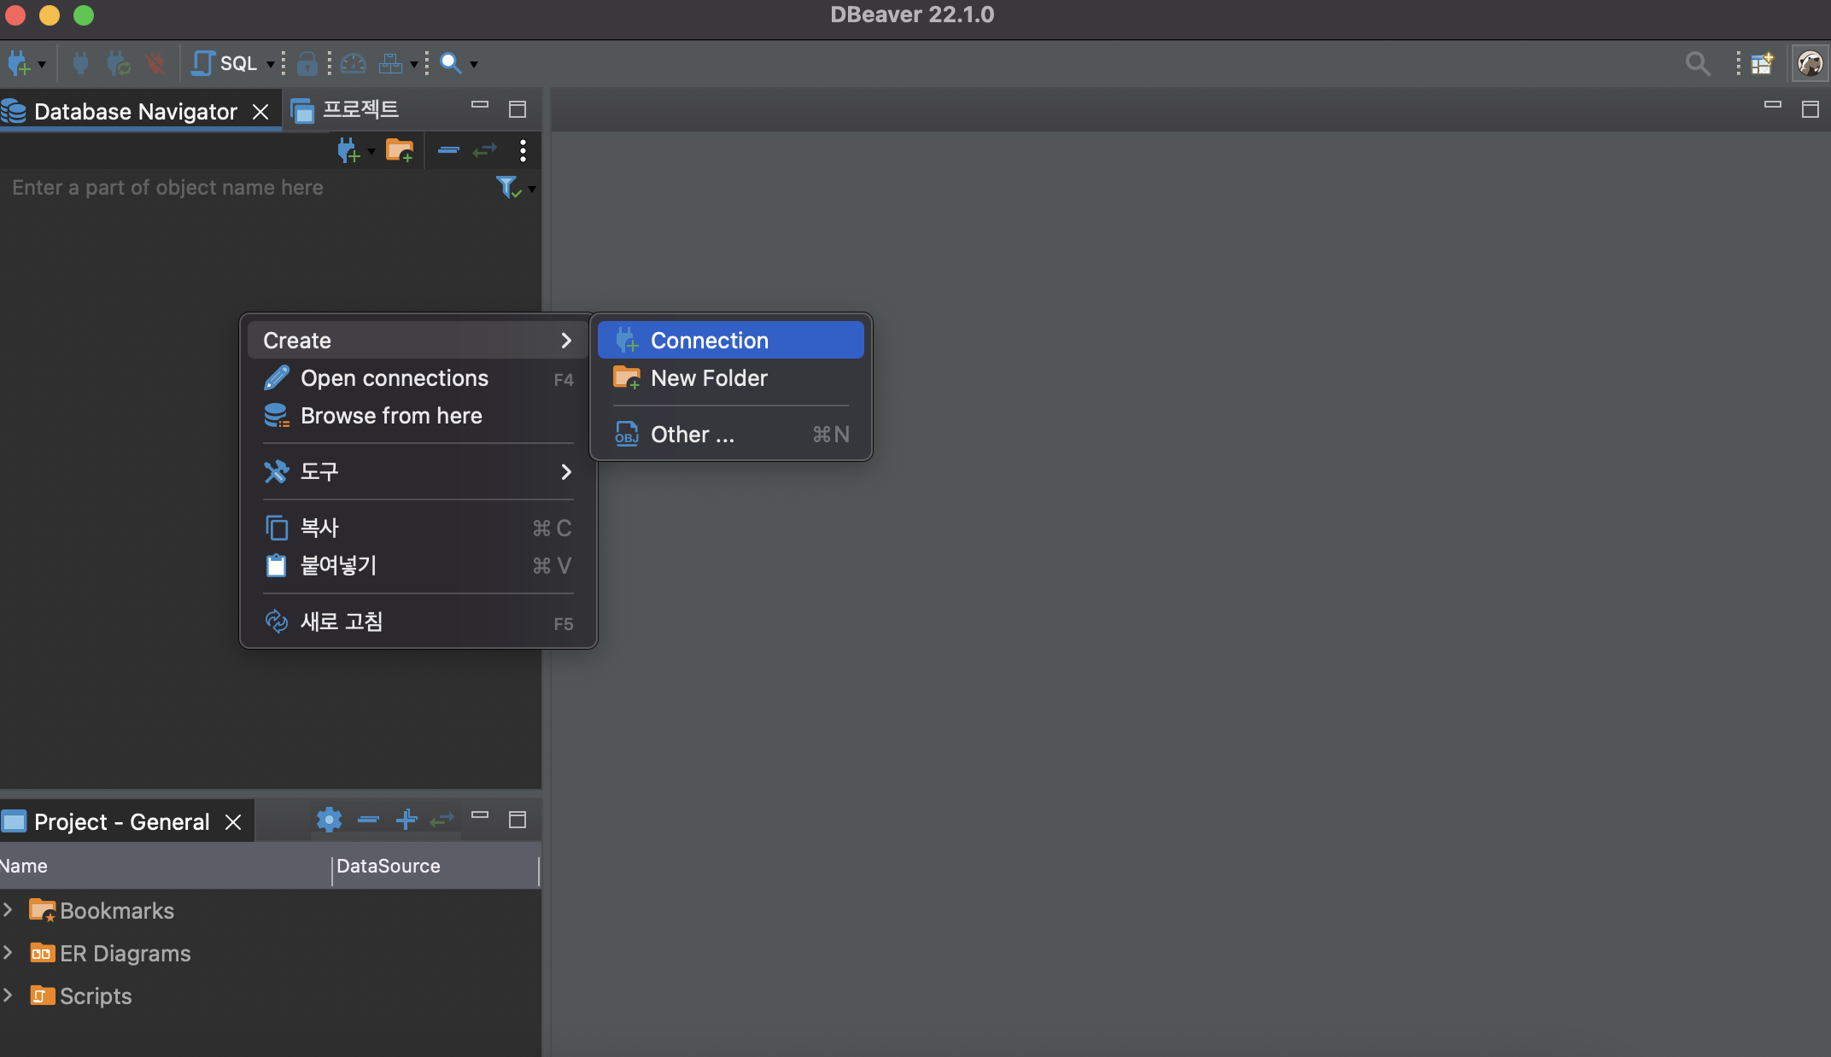Click the transaction lock icon in toolbar
Screen dimensions: 1831x1057
click(307, 63)
